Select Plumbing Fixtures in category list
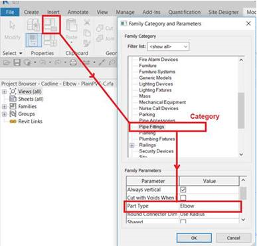Image resolution: width=257 pixels, height=246 pixels. coord(157,139)
